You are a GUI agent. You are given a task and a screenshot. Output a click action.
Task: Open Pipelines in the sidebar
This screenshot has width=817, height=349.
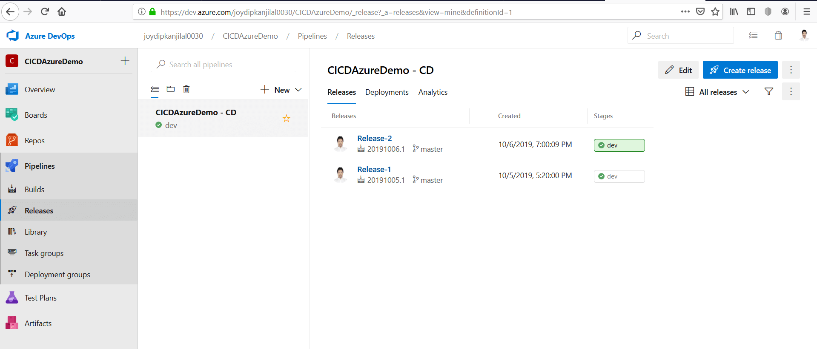(69, 166)
